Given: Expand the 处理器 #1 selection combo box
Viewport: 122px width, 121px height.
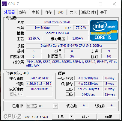Looking at the screenshot, I should [42, 106].
